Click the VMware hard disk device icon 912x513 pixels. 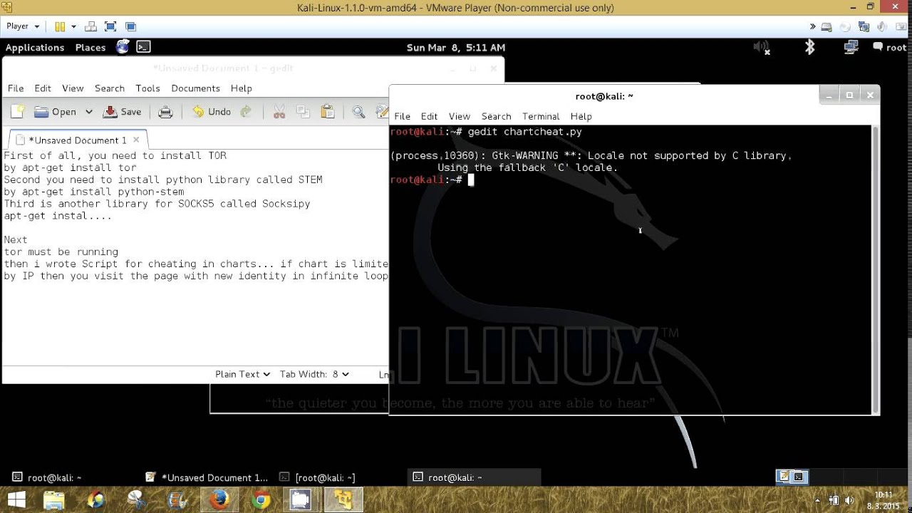[x=826, y=27]
